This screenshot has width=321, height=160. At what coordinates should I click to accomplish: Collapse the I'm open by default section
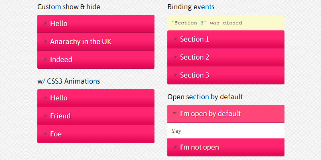point(226,114)
